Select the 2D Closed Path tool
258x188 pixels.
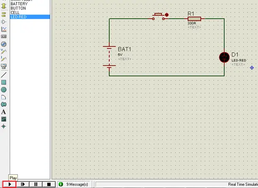pos(4,104)
